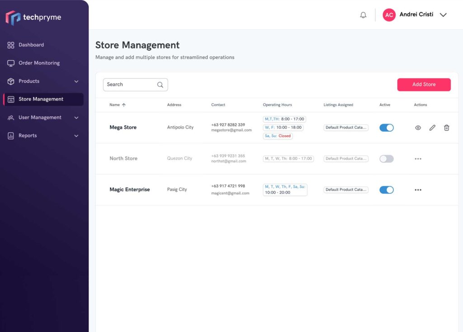Screen dimensions: 463x332
Task: Open Order Monitoring from the sidebar
Action: coord(39,63)
